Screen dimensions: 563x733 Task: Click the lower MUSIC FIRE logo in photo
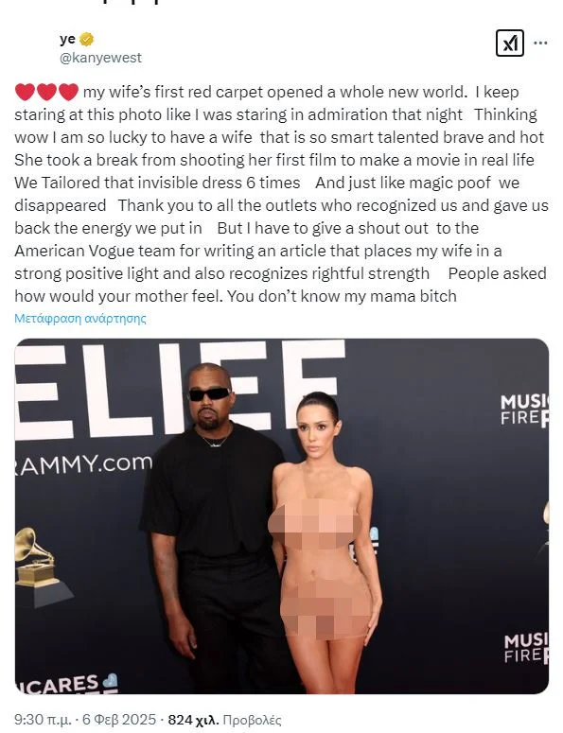526,649
